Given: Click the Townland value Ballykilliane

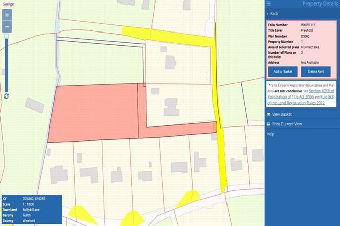Looking at the screenshot, I should click(31, 210).
